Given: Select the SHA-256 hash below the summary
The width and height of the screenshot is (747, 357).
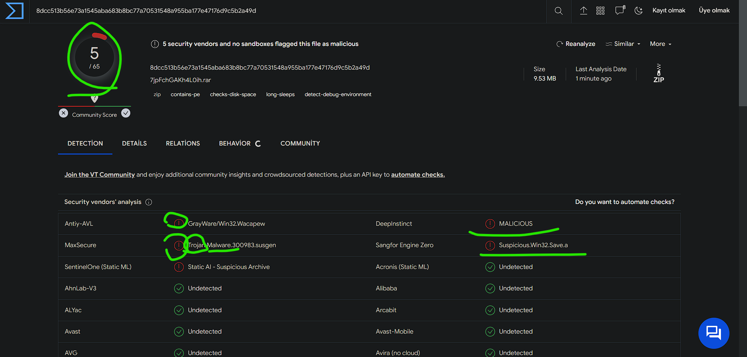Looking at the screenshot, I should tap(260, 68).
